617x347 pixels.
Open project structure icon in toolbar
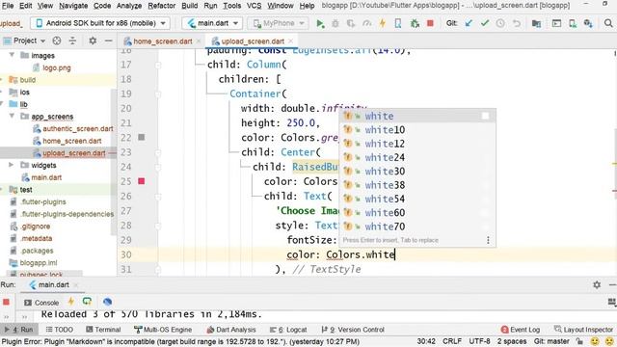pos(536,23)
